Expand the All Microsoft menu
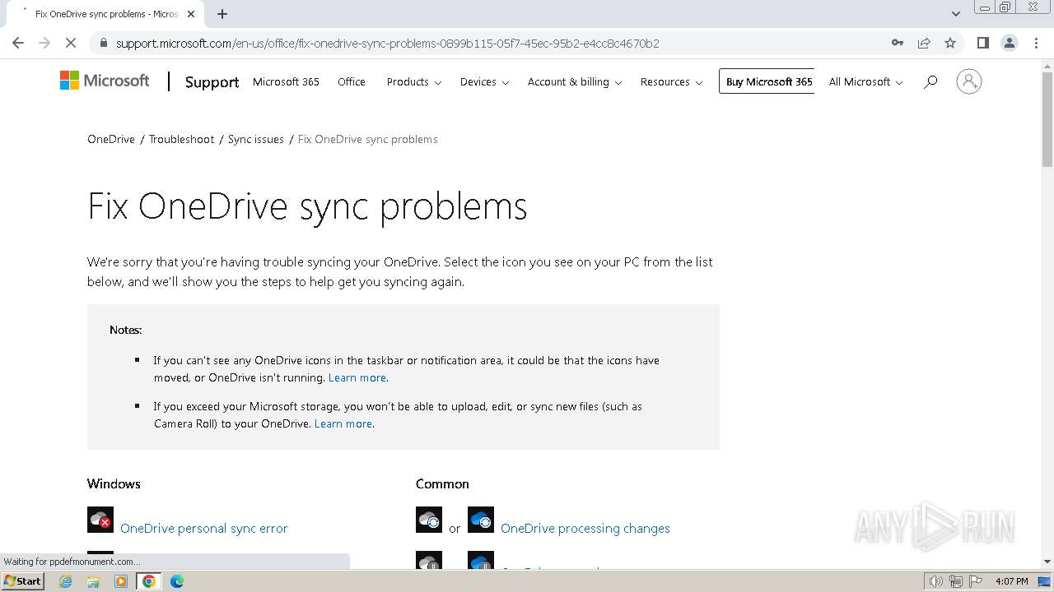Image resolution: width=1054 pixels, height=592 pixels. pos(865,81)
